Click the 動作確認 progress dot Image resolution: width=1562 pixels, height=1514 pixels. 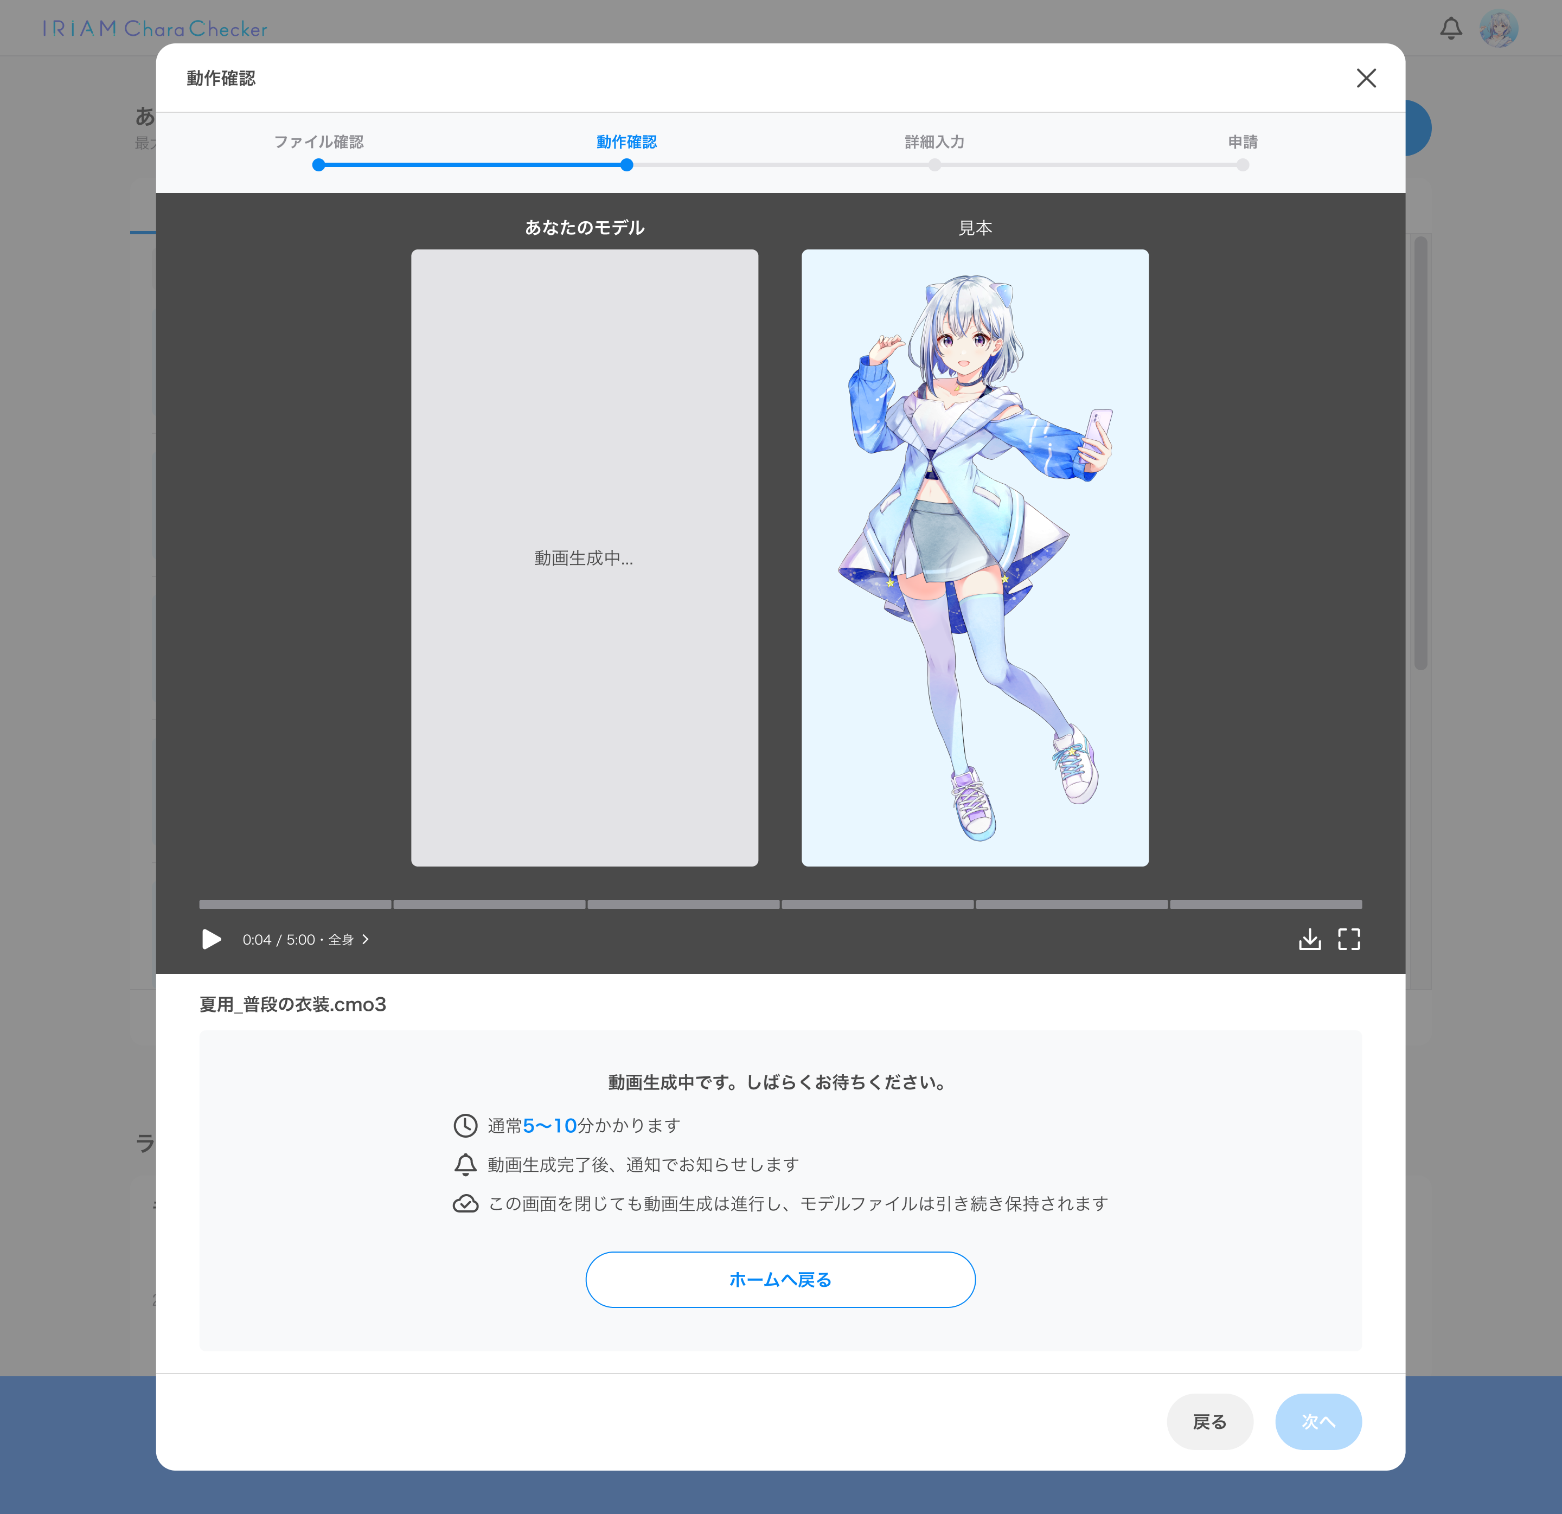click(626, 165)
